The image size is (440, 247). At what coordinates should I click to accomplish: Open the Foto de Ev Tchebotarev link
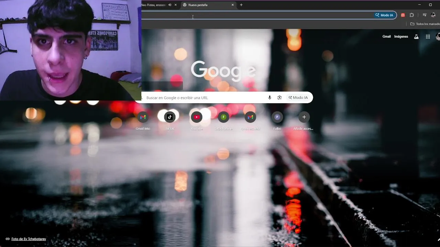click(29, 239)
